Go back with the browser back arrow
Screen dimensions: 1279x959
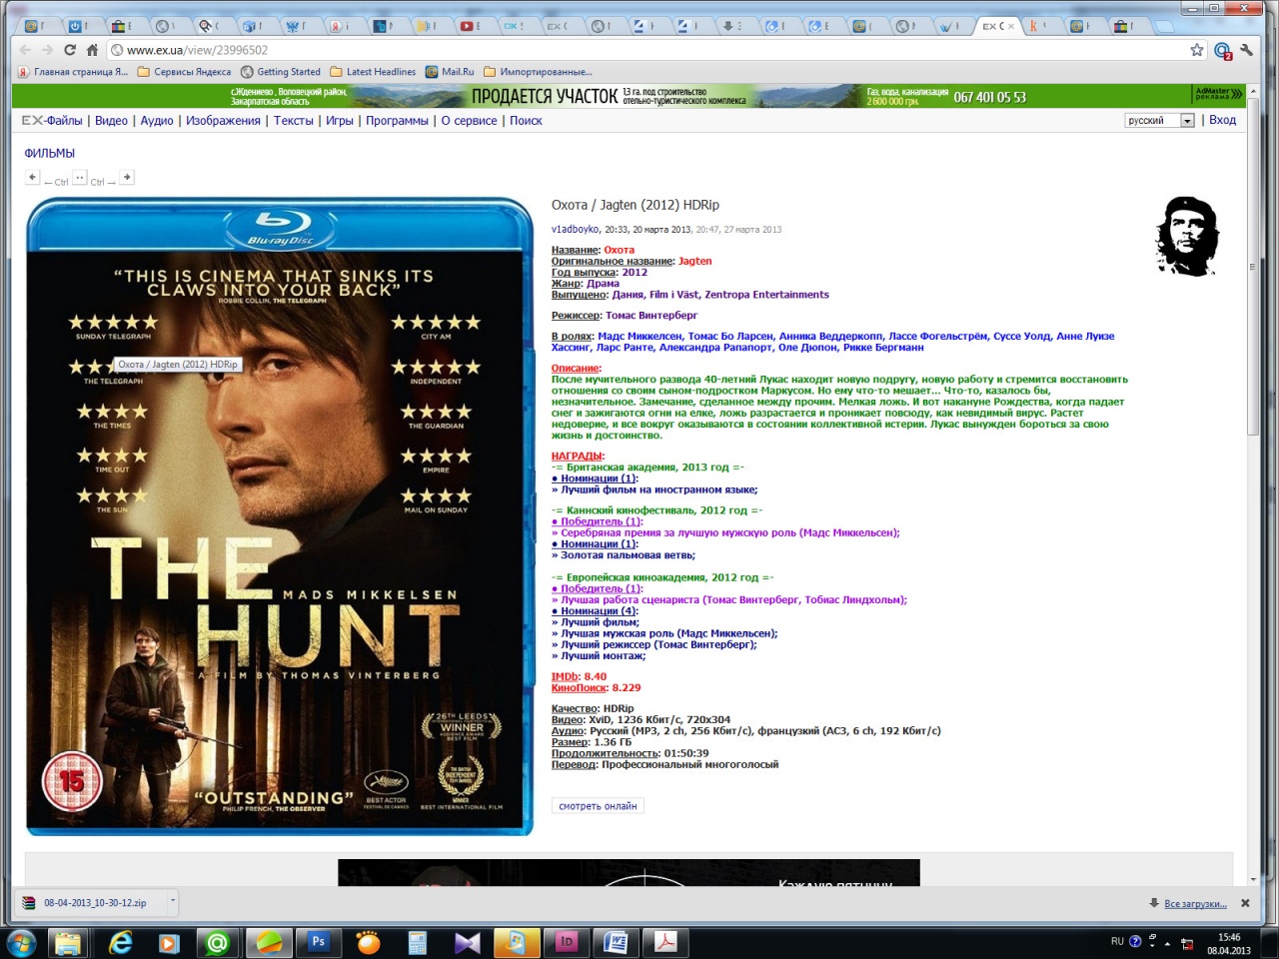point(26,50)
